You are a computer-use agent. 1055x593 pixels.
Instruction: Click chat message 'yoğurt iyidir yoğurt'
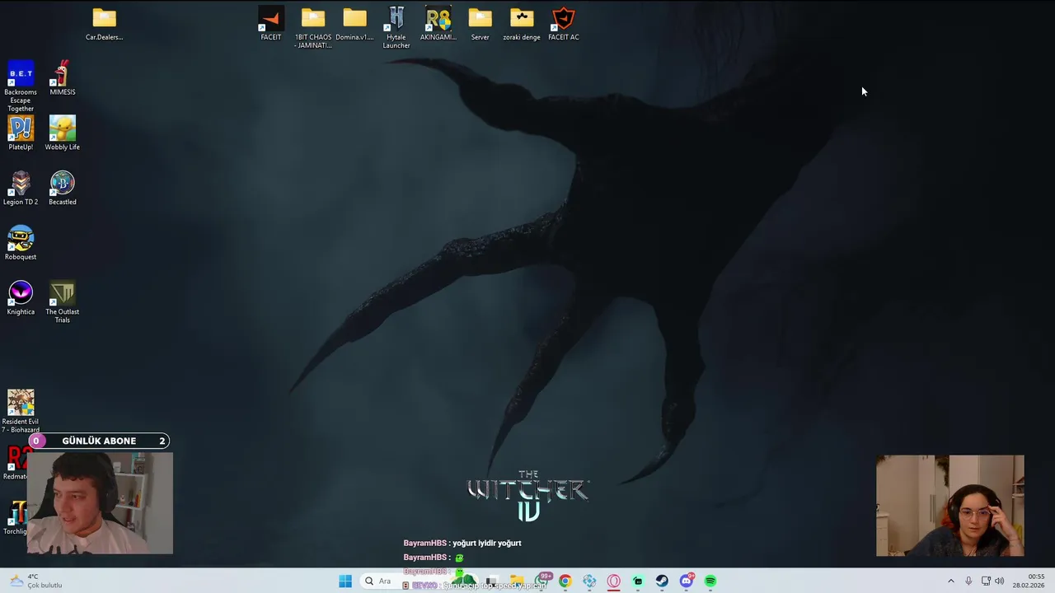click(487, 544)
